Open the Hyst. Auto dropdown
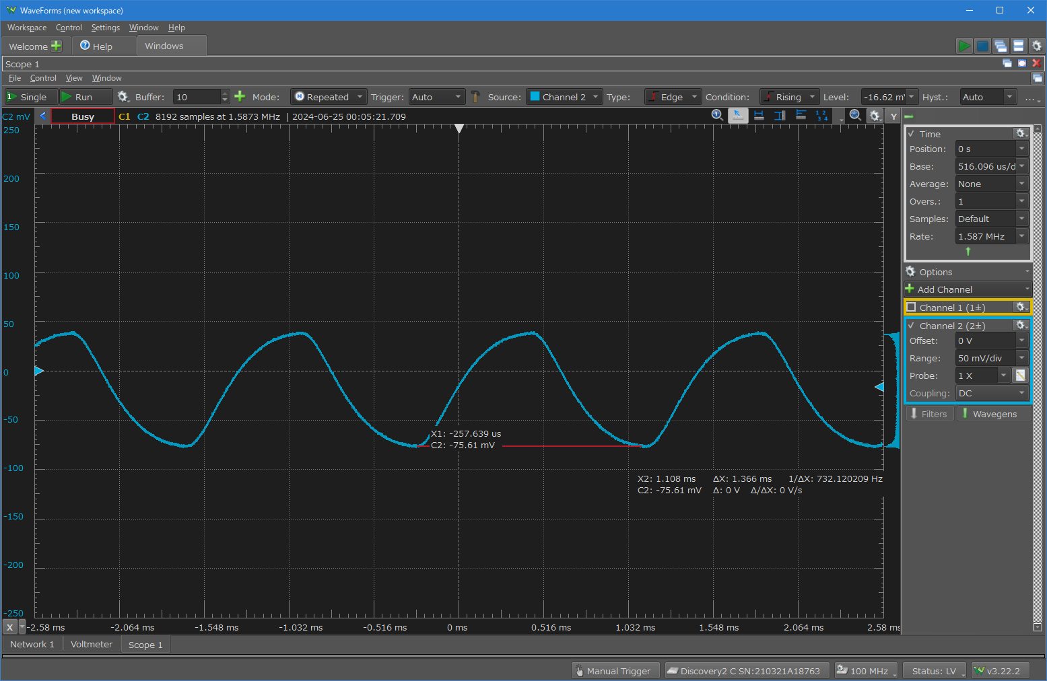 [x=988, y=97]
